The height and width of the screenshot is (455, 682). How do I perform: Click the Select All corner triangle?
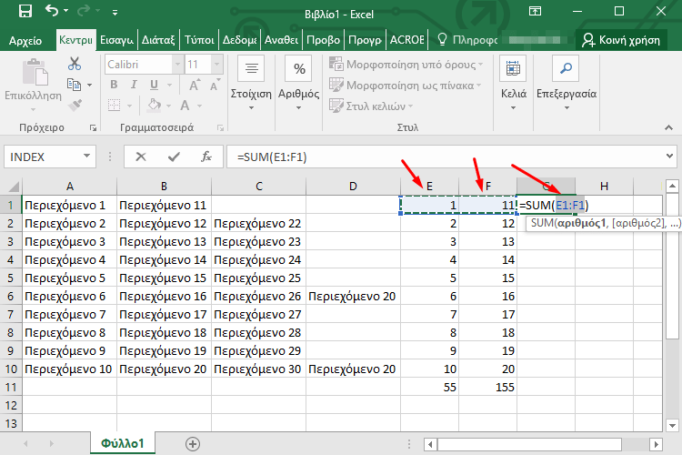(x=12, y=187)
